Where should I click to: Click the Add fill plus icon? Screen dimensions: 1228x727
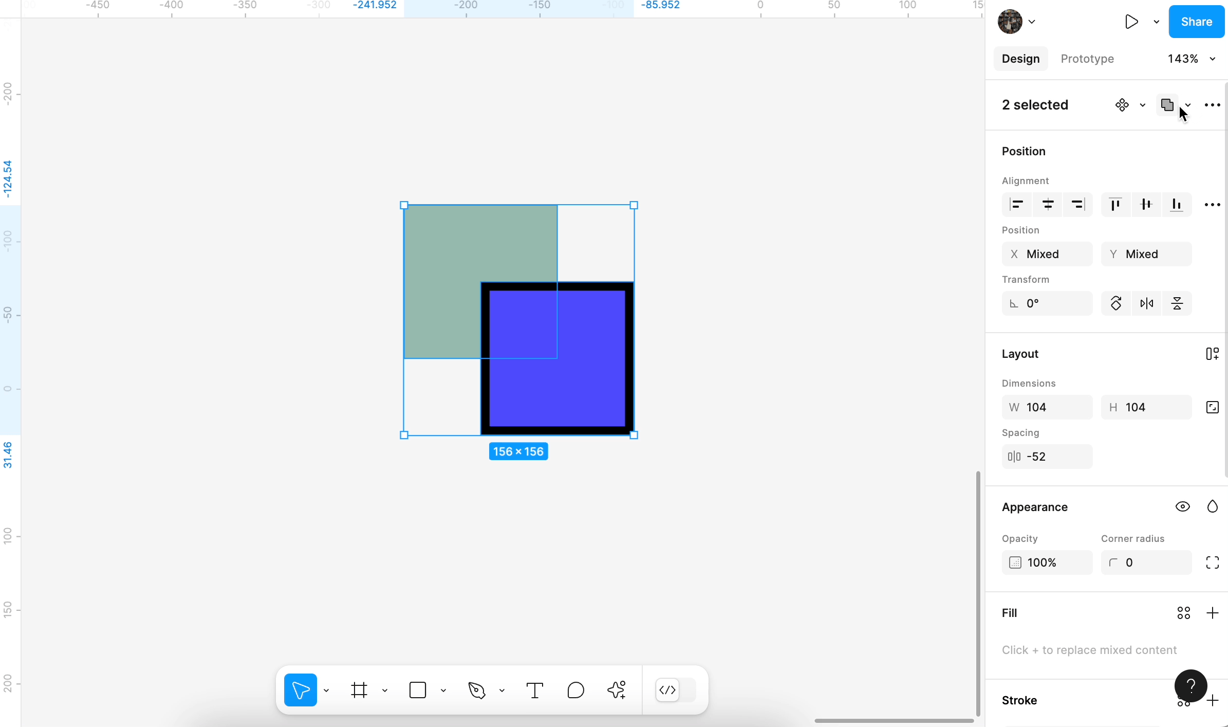point(1213,612)
